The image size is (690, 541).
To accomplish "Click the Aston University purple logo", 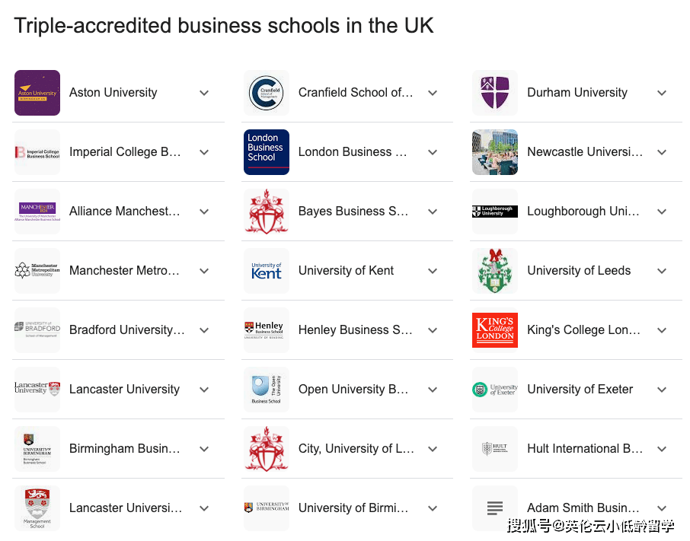I will click(37, 93).
